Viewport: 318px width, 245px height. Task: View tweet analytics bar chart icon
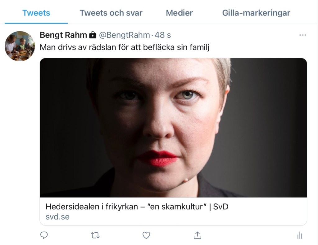[x=300, y=236]
